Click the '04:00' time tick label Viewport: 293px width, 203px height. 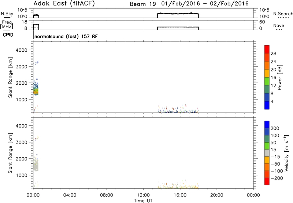pyautogui.click(x=70, y=195)
